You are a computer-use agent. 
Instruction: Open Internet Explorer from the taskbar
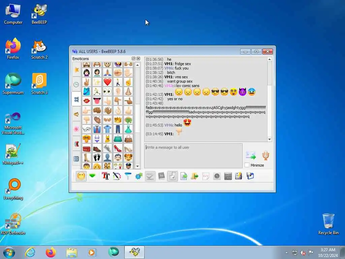30,252
